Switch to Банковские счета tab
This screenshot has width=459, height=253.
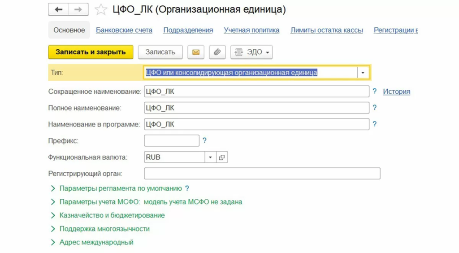(124, 30)
